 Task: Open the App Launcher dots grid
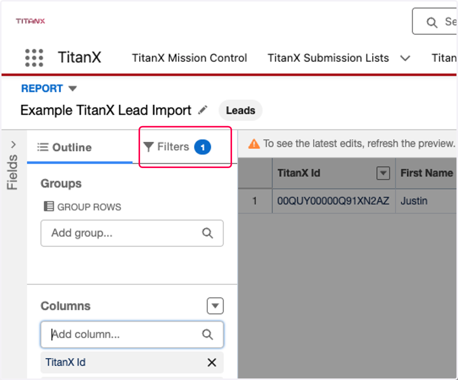[x=34, y=58]
